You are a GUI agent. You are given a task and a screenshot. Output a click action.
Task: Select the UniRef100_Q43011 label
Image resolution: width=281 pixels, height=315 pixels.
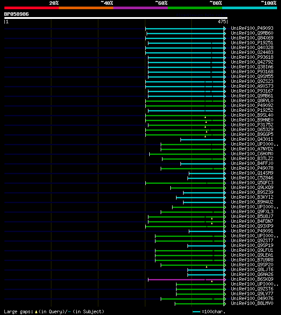coord(252,139)
